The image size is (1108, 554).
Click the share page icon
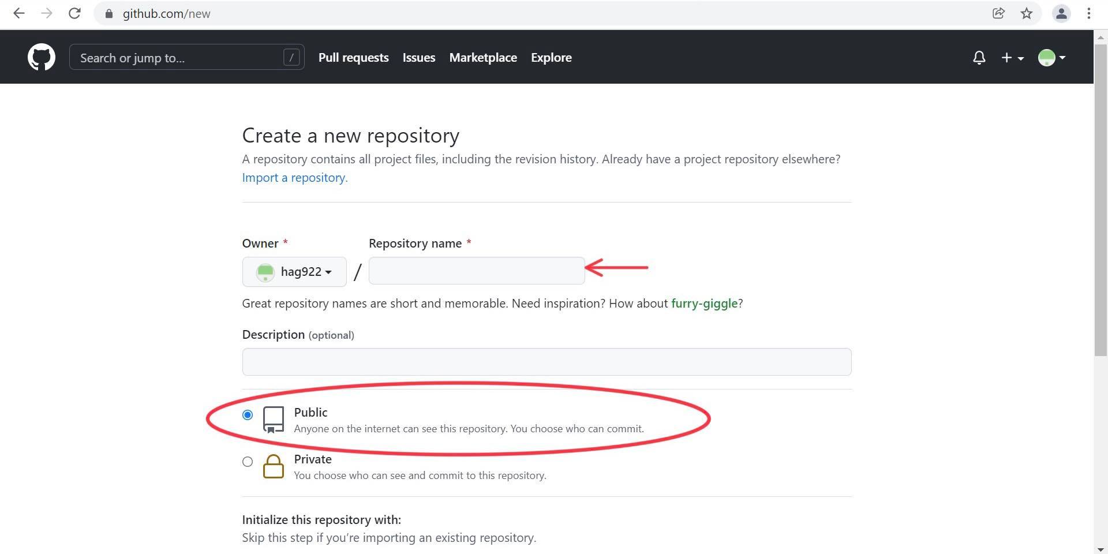(998, 13)
